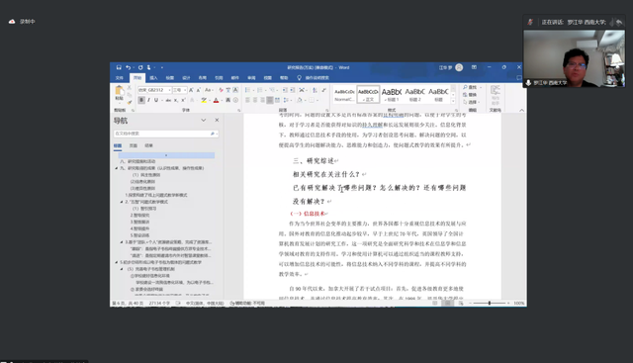The width and height of the screenshot is (633, 363).
Task: Toggle Bold formatting
Action: pyautogui.click(x=141, y=100)
